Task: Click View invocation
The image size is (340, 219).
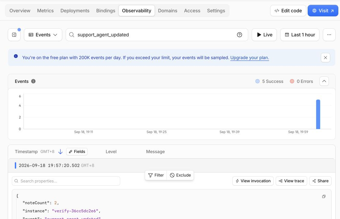Action: [253, 181]
